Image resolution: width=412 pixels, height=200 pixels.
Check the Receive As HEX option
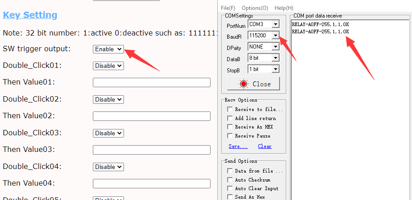(230, 127)
